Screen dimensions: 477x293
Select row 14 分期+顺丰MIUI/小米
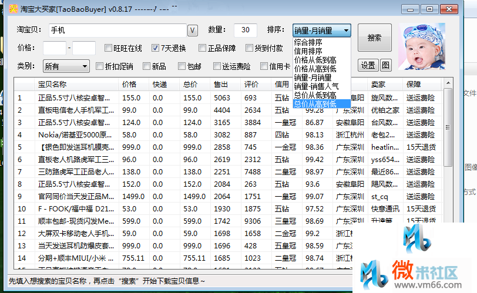point(183,258)
